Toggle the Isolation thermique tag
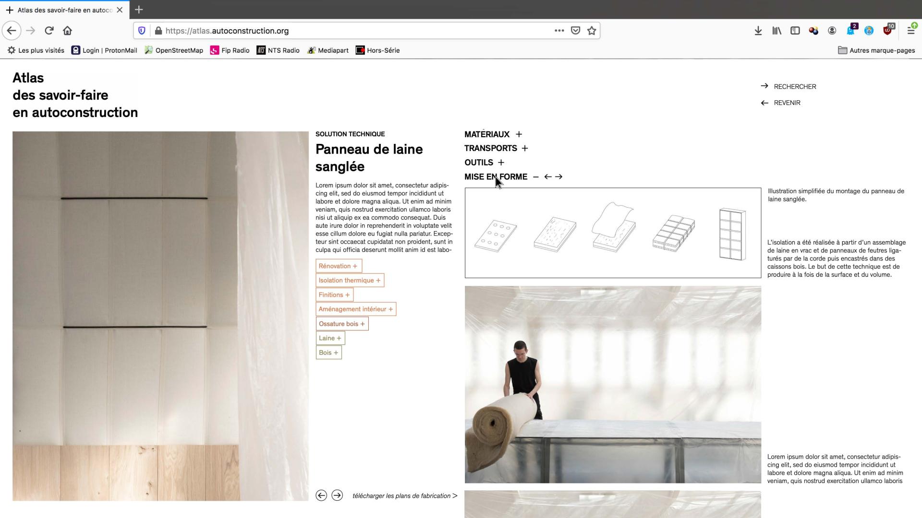The image size is (922, 518). coord(349,281)
